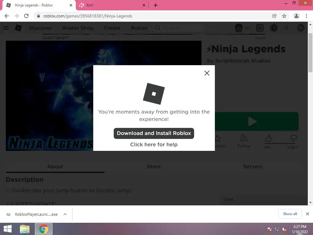Image resolution: width=313 pixels, height=235 pixels.
Task: Bookmark this page with the star
Action: tap(284, 16)
